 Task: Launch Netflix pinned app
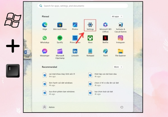(x=106, y=39)
